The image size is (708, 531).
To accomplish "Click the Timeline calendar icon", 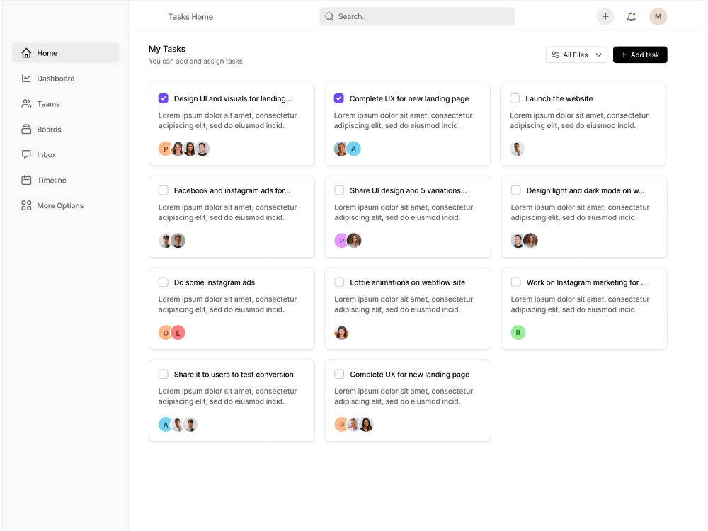I will 26,180.
